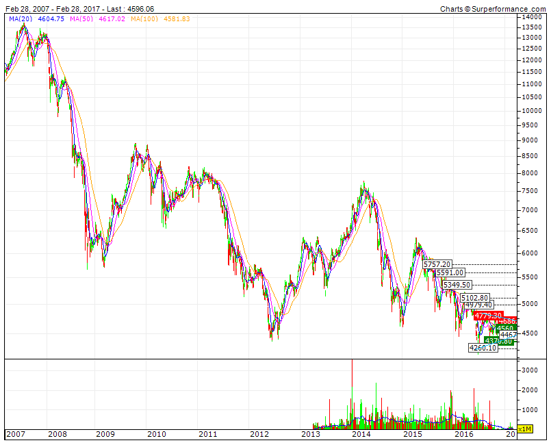The height and width of the screenshot is (445, 551).
Task: Click the 4979.40 price level label
Action: point(478,305)
